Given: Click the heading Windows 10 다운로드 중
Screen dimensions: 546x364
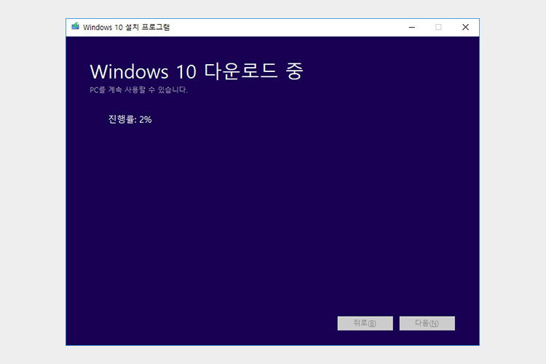Looking at the screenshot, I should [197, 71].
